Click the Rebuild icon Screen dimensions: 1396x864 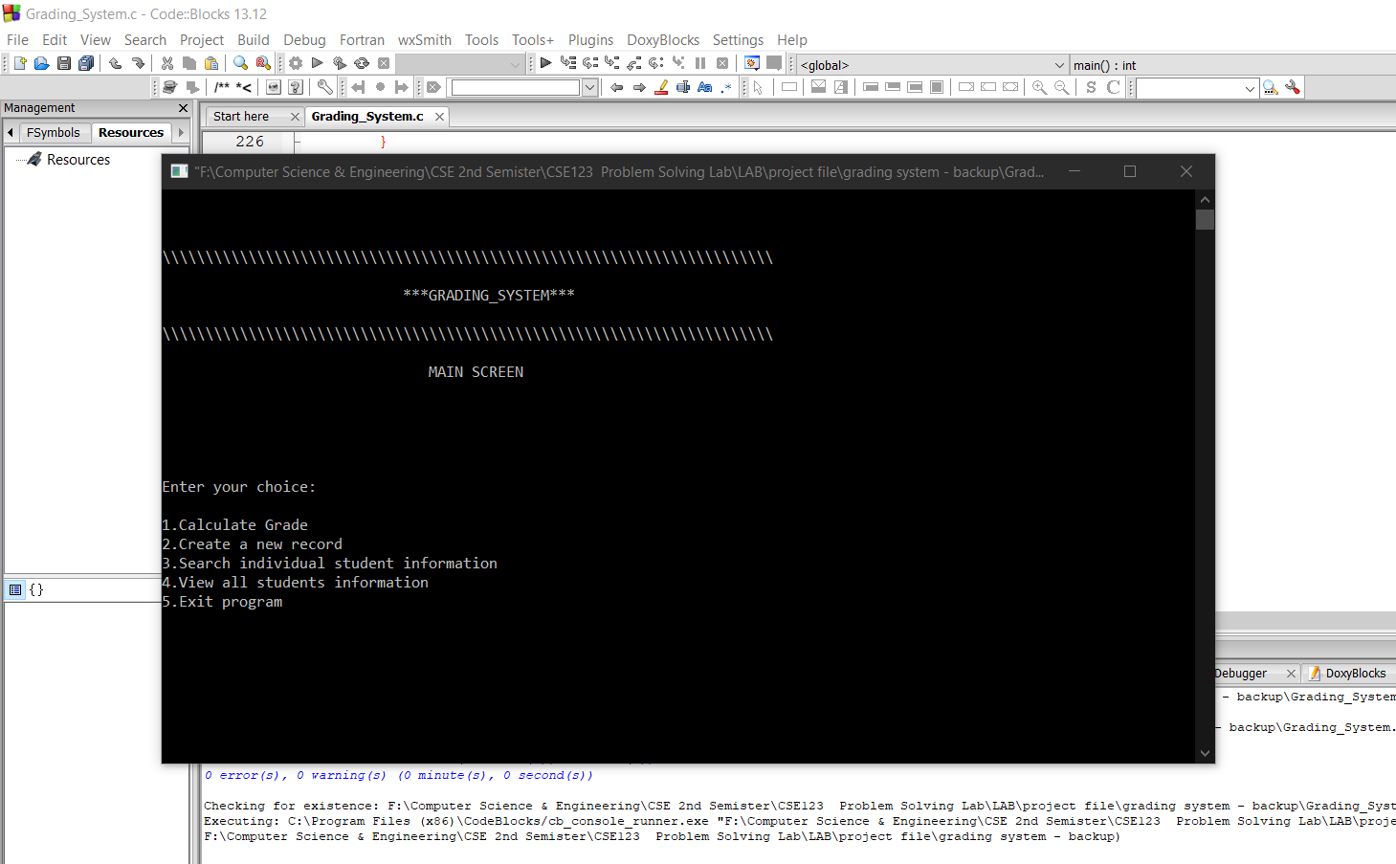point(362,63)
